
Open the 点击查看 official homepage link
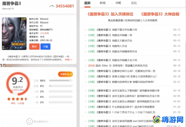(x=45, y=33)
